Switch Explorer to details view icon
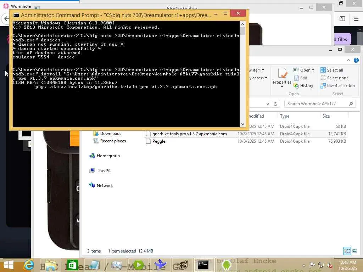This screenshot has height=272, width=363. pyautogui.click(x=347, y=251)
